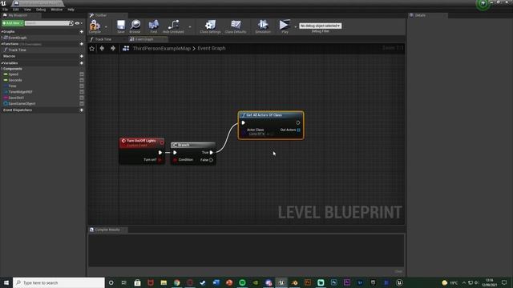Click the bookmark star icon above the graph

pyautogui.click(x=92, y=48)
